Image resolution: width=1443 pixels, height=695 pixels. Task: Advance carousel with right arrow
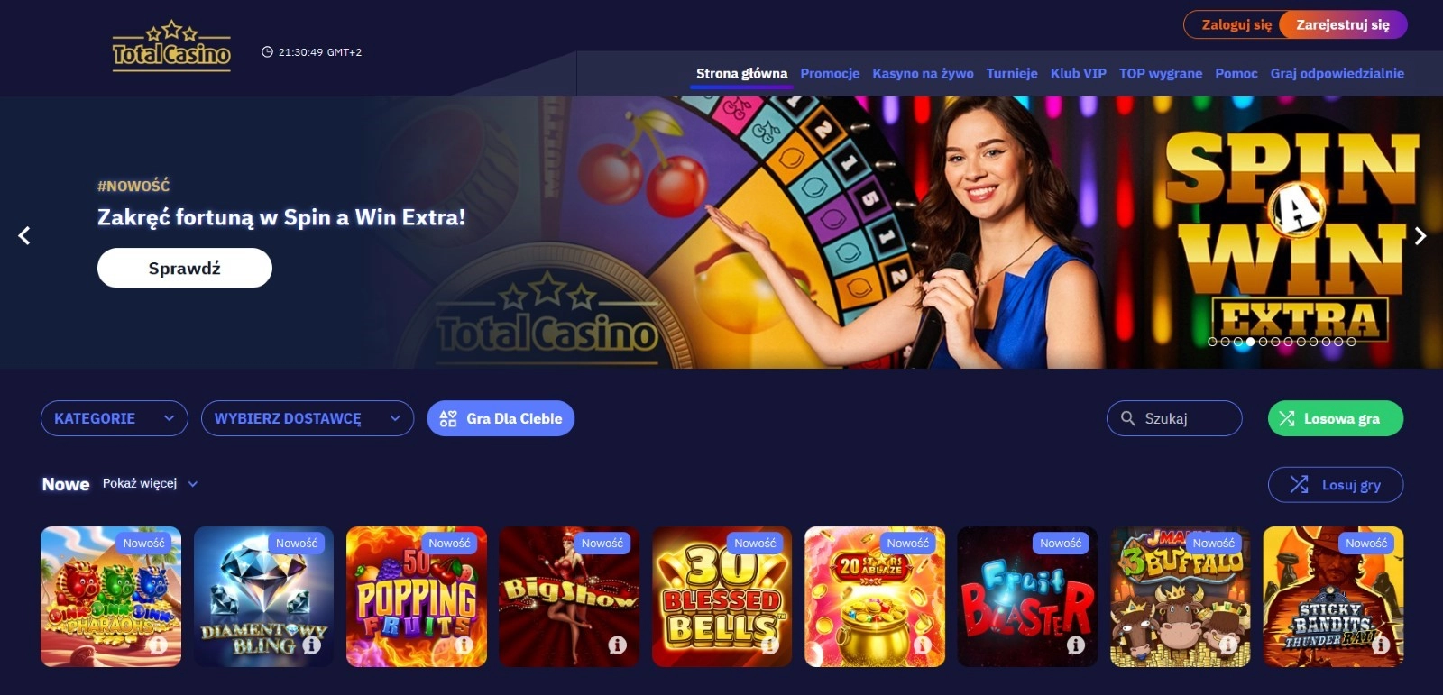(1420, 235)
